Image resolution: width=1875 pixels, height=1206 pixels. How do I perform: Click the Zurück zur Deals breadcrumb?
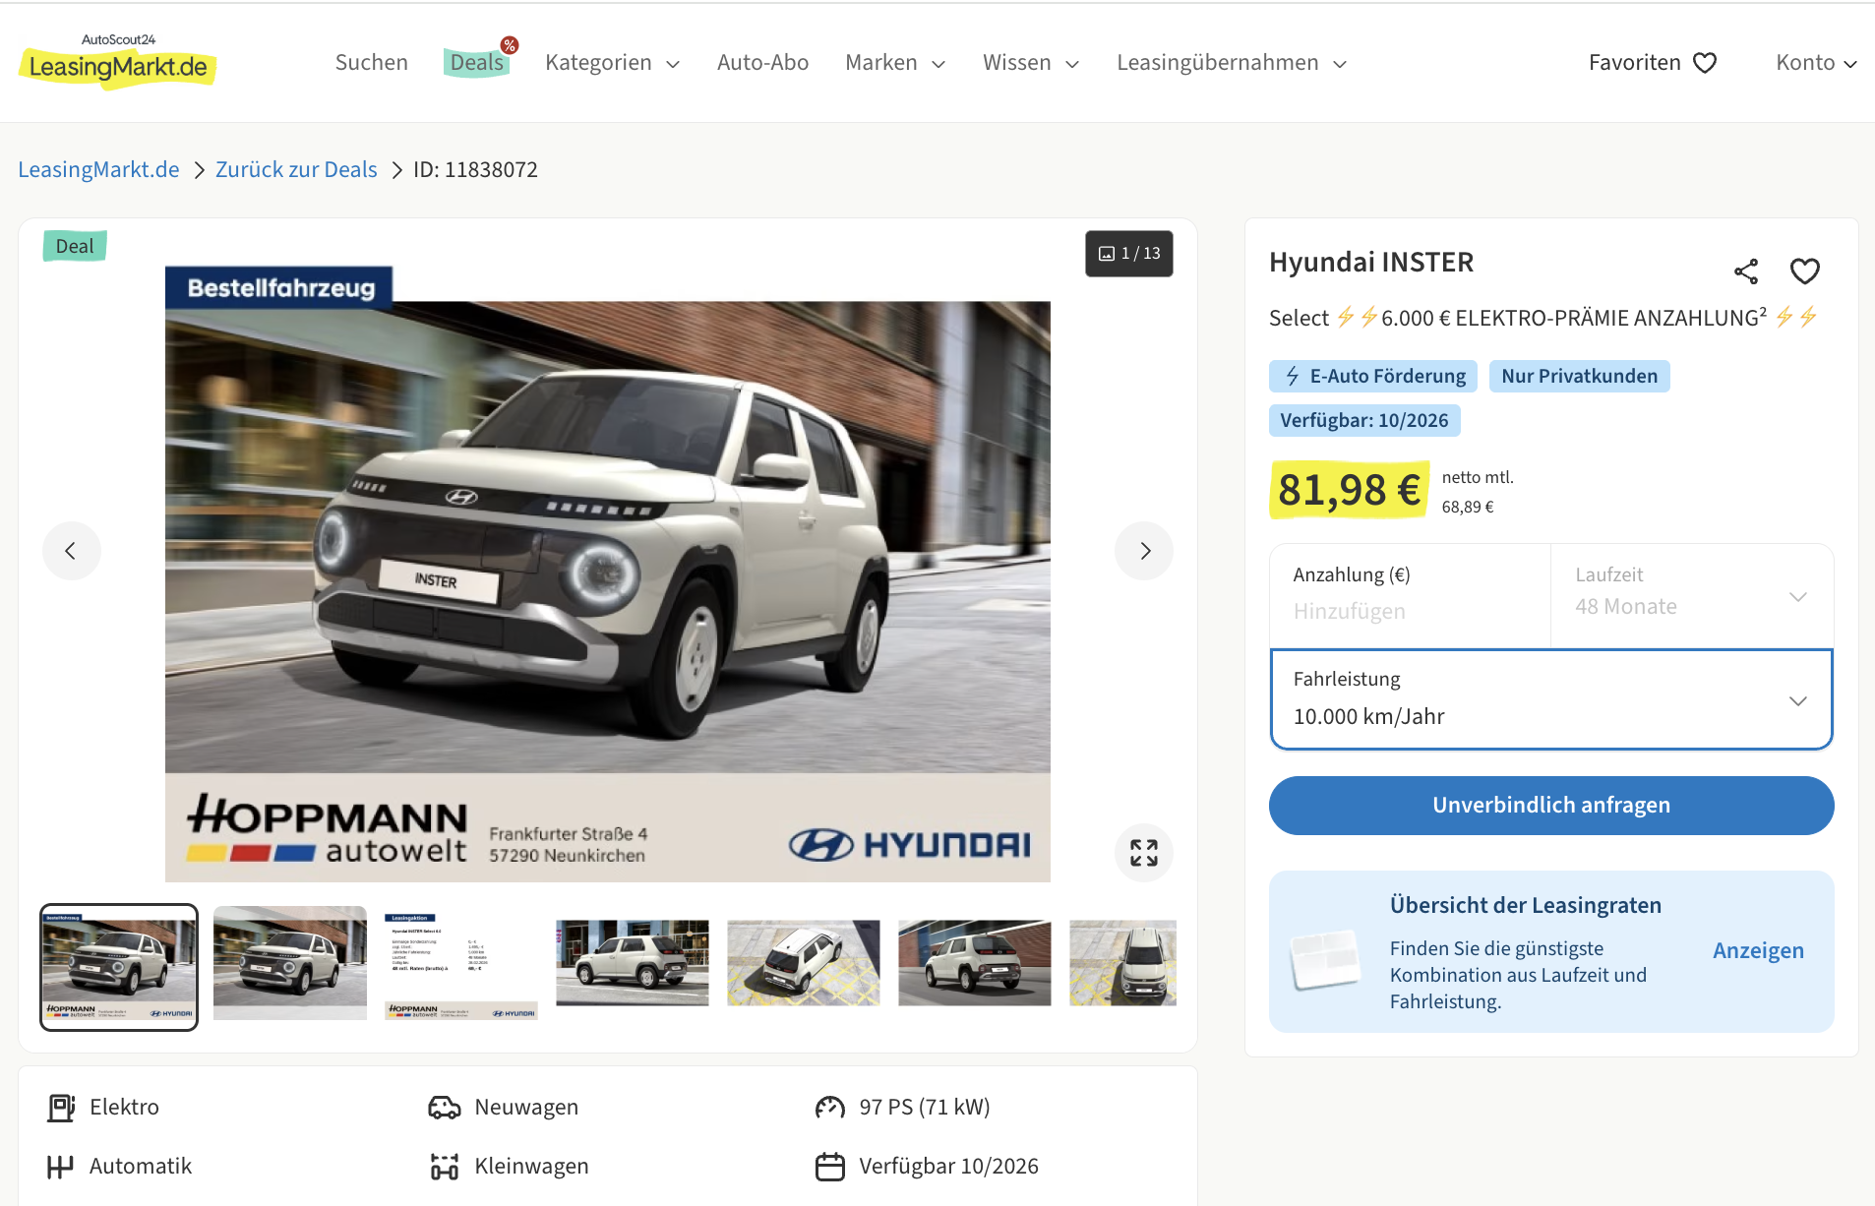pyautogui.click(x=296, y=169)
